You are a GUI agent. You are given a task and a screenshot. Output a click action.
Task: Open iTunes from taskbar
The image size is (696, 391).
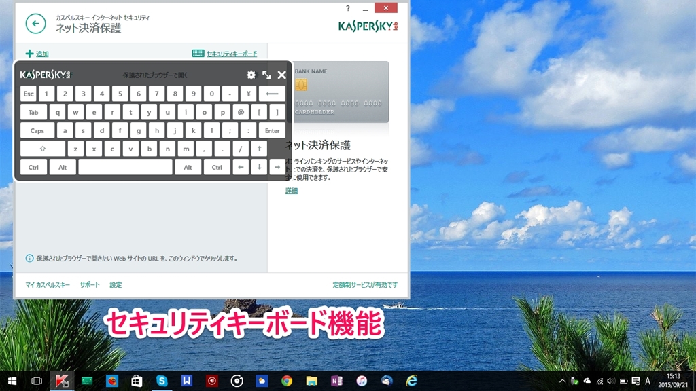click(362, 381)
